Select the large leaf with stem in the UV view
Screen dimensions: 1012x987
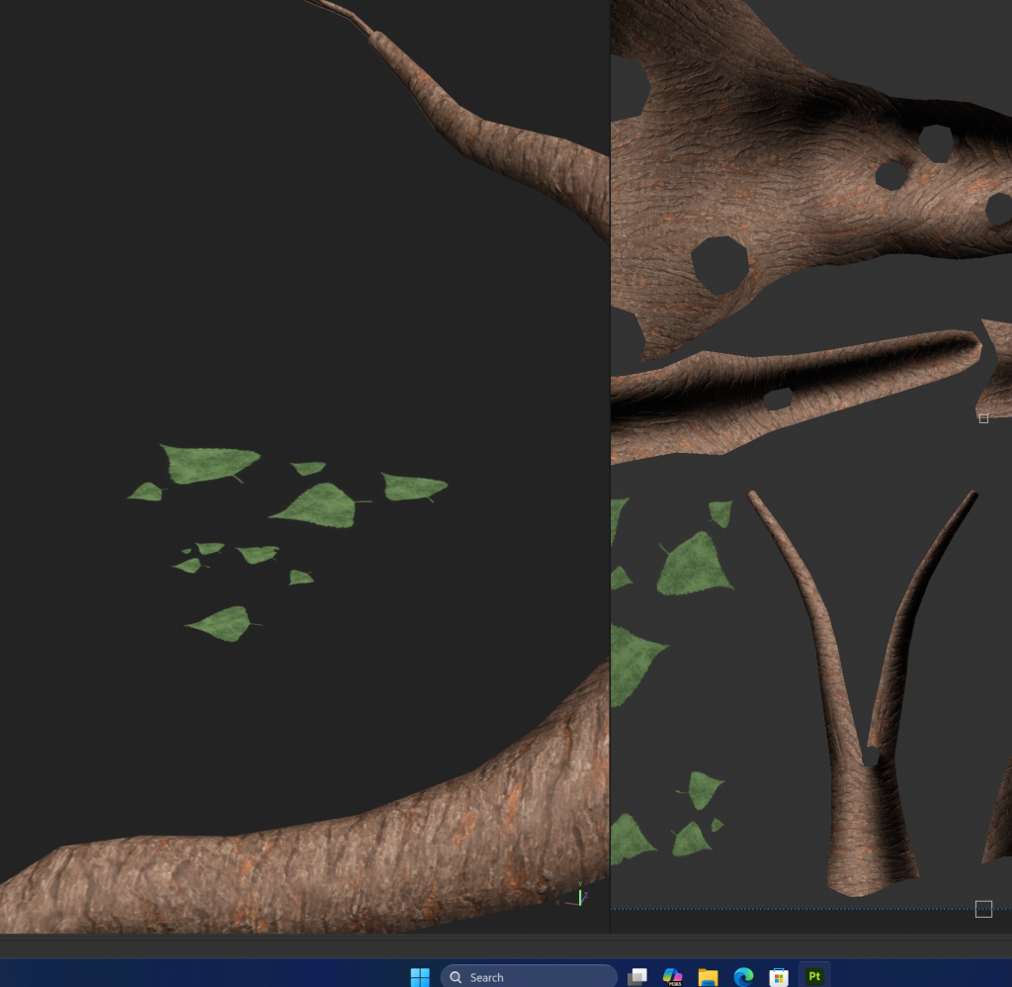696,567
